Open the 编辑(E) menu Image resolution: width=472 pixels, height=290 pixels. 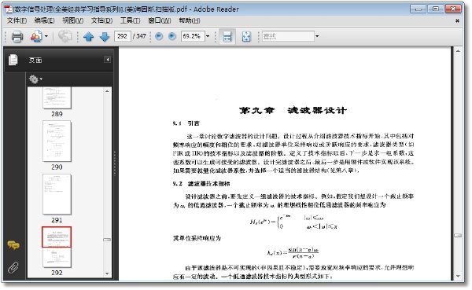[44, 20]
